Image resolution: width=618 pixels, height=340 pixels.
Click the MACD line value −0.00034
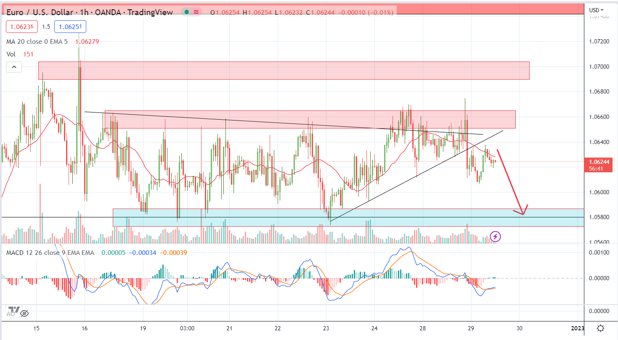coord(143,252)
